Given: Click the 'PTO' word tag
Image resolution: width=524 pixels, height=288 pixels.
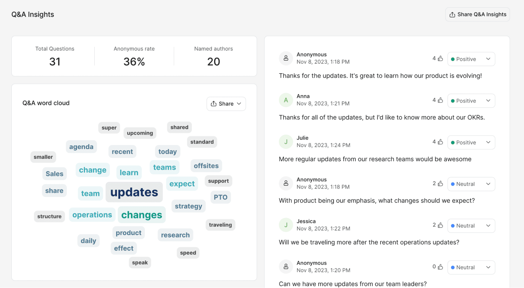Looking at the screenshot, I should [x=220, y=197].
